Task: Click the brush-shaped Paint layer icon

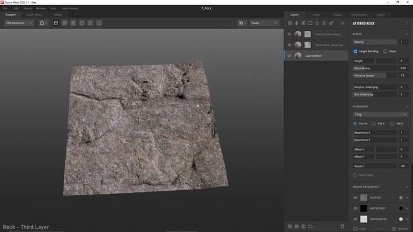Action: tap(331, 23)
